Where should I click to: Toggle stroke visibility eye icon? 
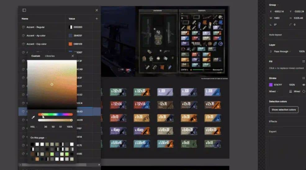point(304,85)
